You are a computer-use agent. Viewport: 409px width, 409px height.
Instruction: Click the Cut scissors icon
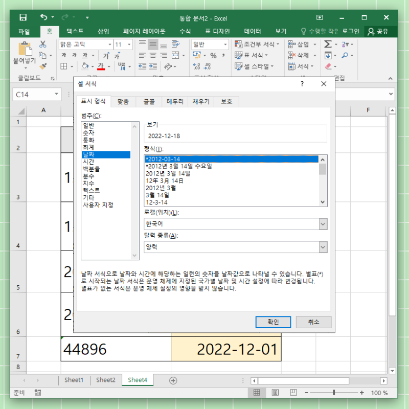tap(43, 44)
